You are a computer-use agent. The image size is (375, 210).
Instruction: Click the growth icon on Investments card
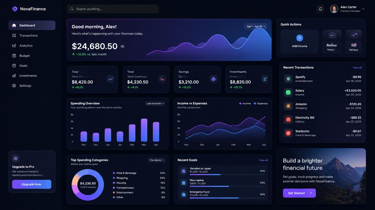coord(265,79)
